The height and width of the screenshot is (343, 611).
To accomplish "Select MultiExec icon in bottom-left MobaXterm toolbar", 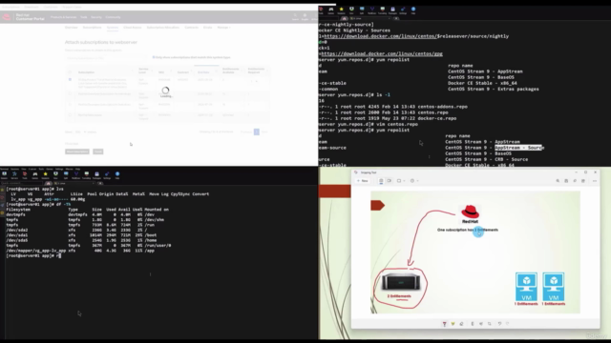I will click(76, 175).
